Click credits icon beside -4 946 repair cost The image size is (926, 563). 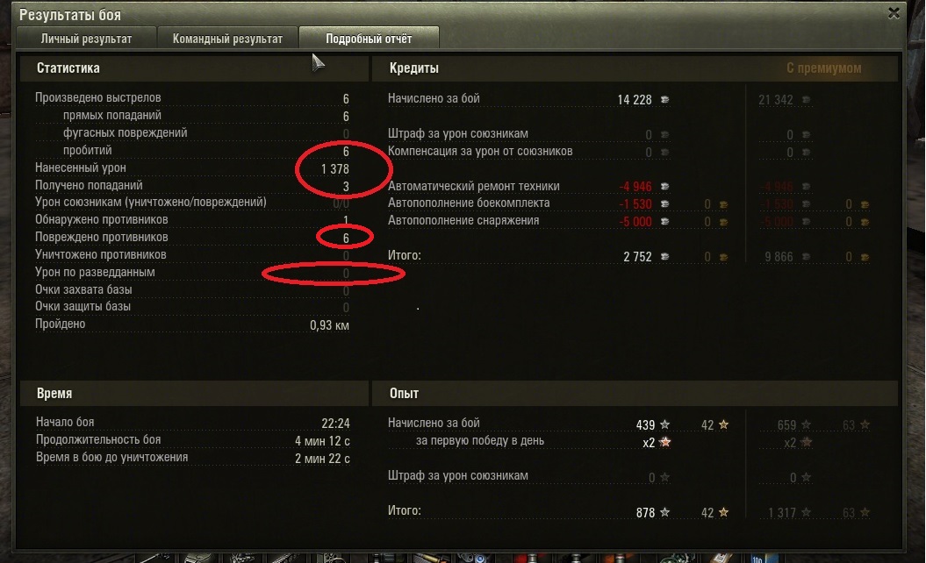click(x=665, y=187)
